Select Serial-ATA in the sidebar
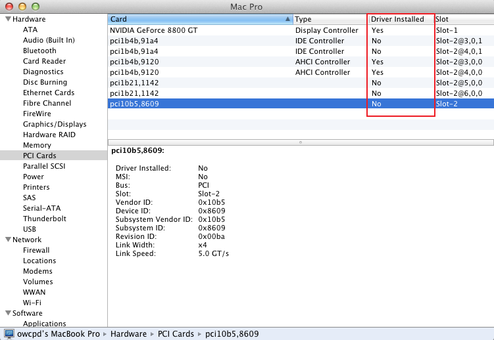 [43, 208]
